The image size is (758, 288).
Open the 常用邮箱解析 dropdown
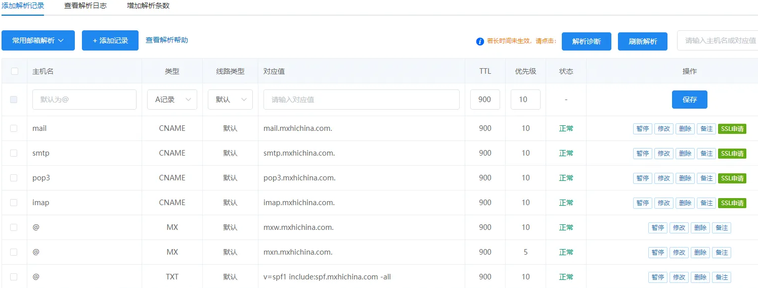(38, 40)
